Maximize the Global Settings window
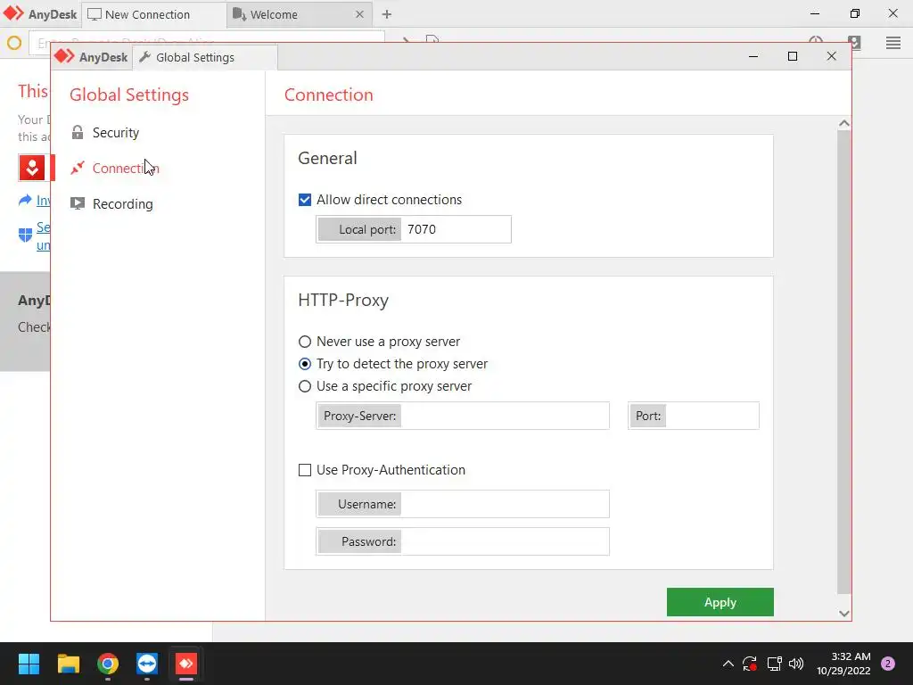 (x=792, y=56)
